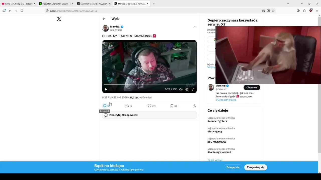Open the #latwogang trend
The width and height of the screenshot is (321, 180).
click(215, 131)
